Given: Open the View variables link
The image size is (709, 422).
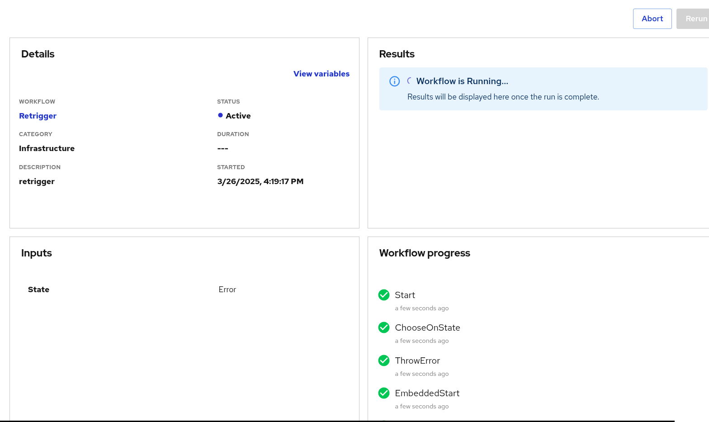Looking at the screenshot, I should pos(321,74).
